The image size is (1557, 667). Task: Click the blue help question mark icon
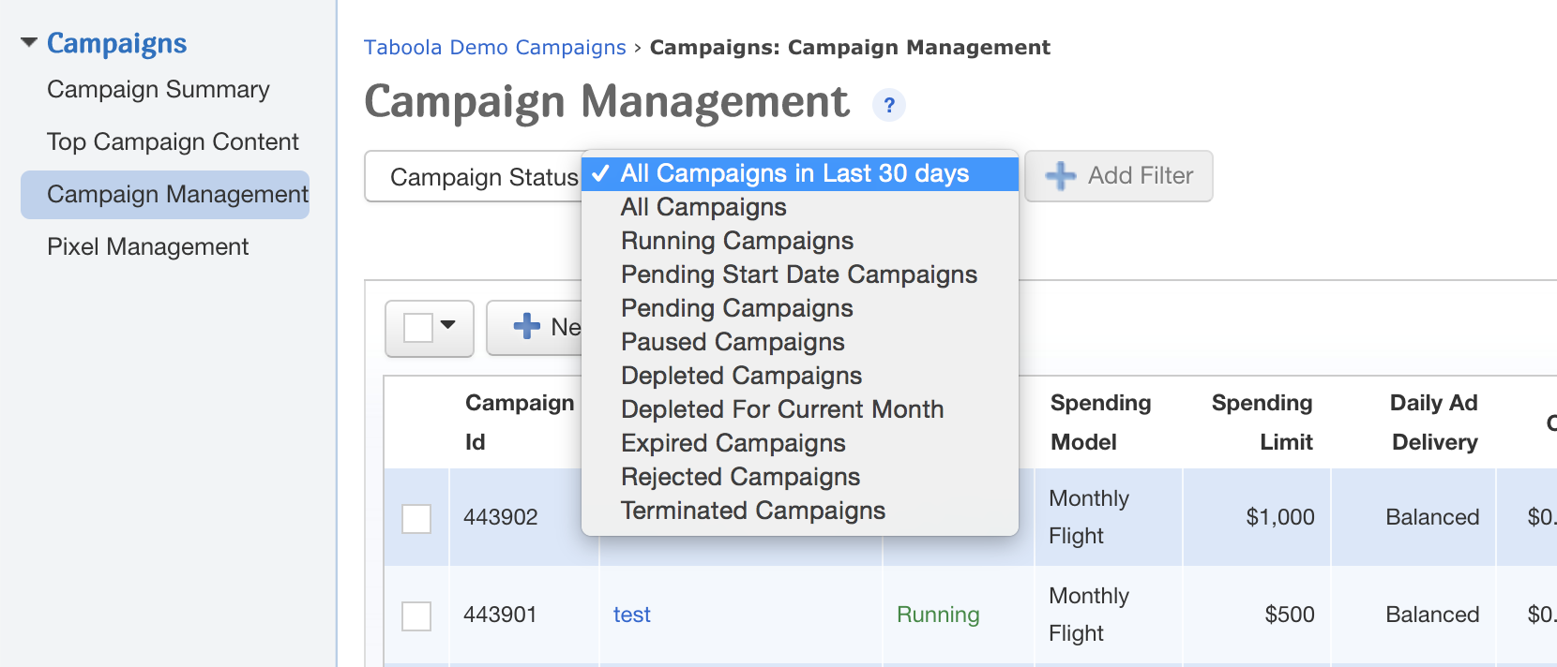pos(888,105)
